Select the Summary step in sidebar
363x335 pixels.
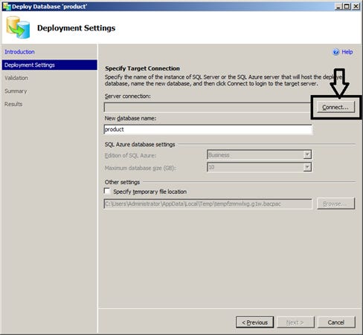coord(16,91)
